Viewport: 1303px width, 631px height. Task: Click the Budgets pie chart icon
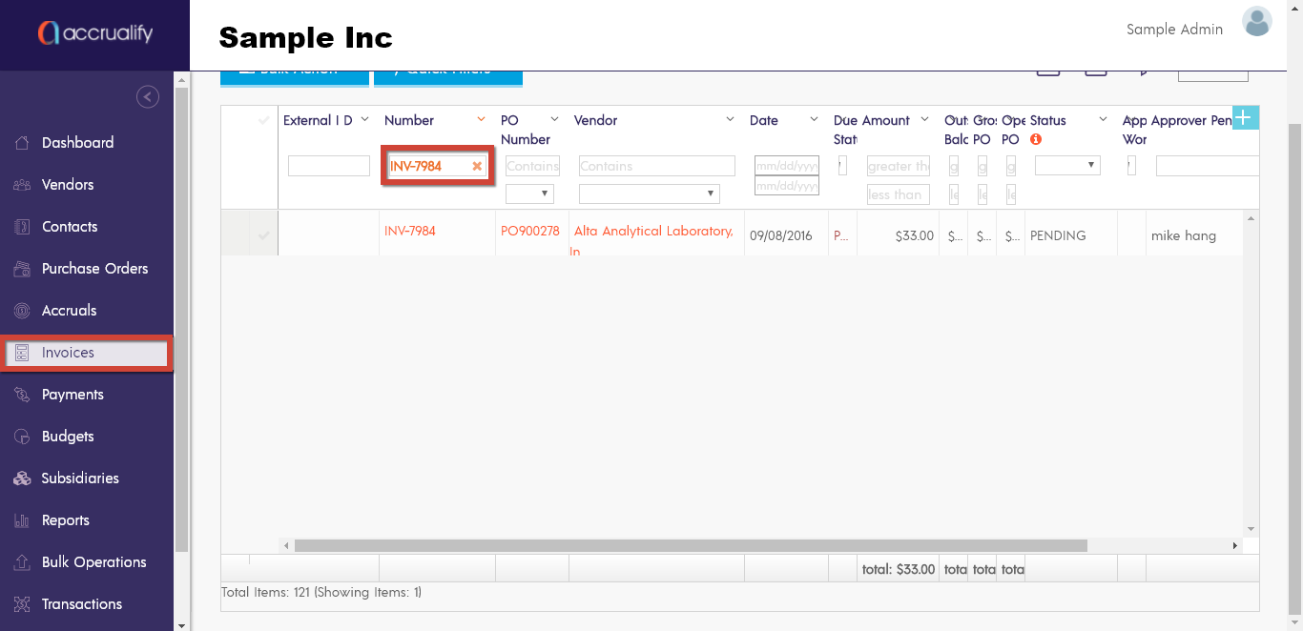23,437
